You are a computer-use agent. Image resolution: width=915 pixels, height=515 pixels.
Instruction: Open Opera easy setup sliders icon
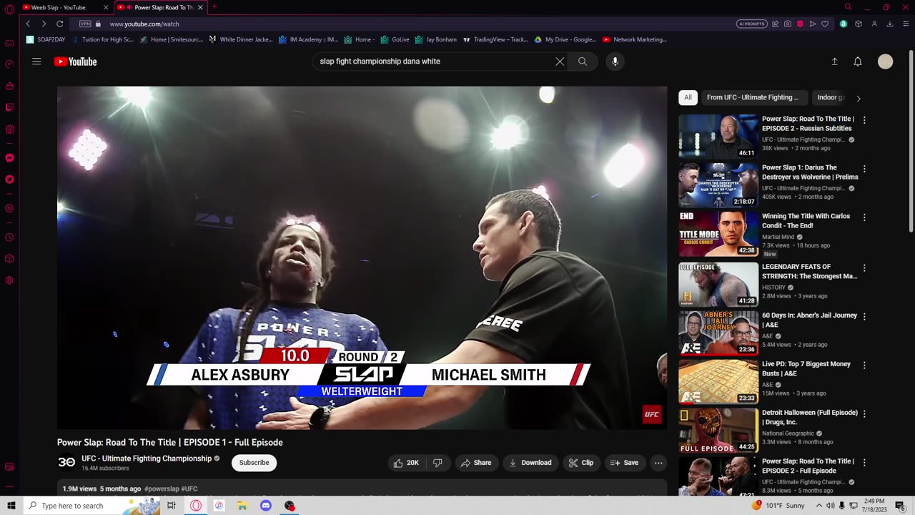(905, 24)
